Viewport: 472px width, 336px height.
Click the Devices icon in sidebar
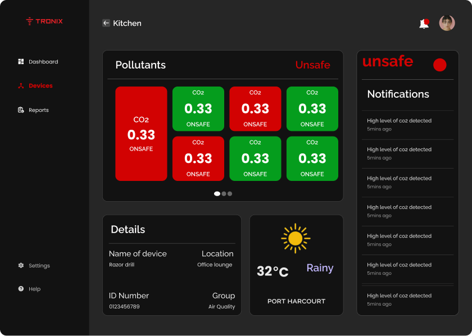click(21, 86)
